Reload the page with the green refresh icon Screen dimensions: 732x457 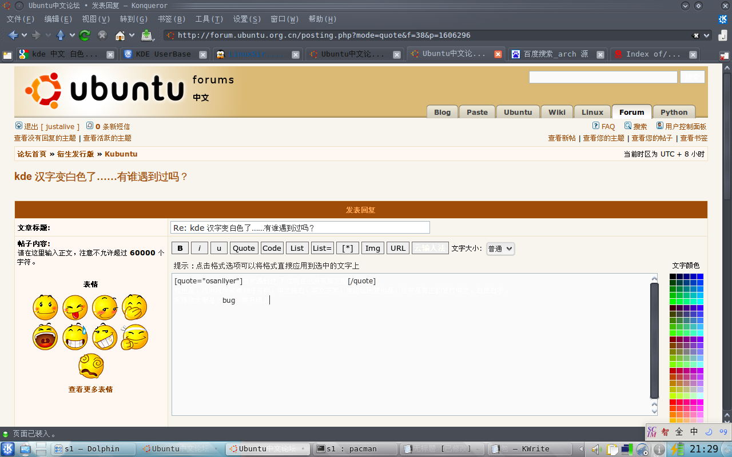(x=85, y=35)
